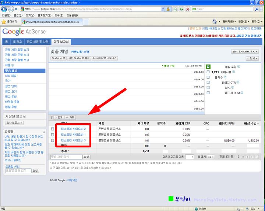
Task: Open the 요약 보고서 dropdown
Action: 14,123
